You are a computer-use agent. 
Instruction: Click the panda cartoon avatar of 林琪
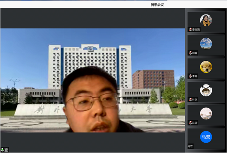[206, 90]
